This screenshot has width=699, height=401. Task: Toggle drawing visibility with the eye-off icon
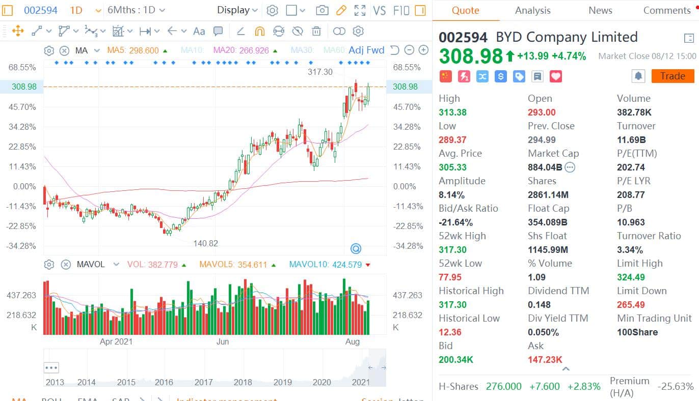point(298,31)
